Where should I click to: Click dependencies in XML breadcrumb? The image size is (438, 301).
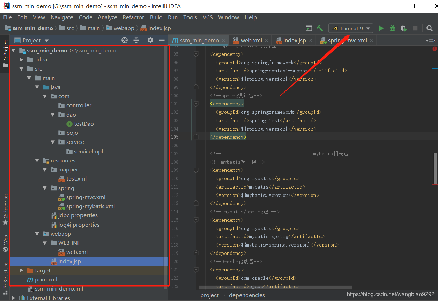point(247,295)
